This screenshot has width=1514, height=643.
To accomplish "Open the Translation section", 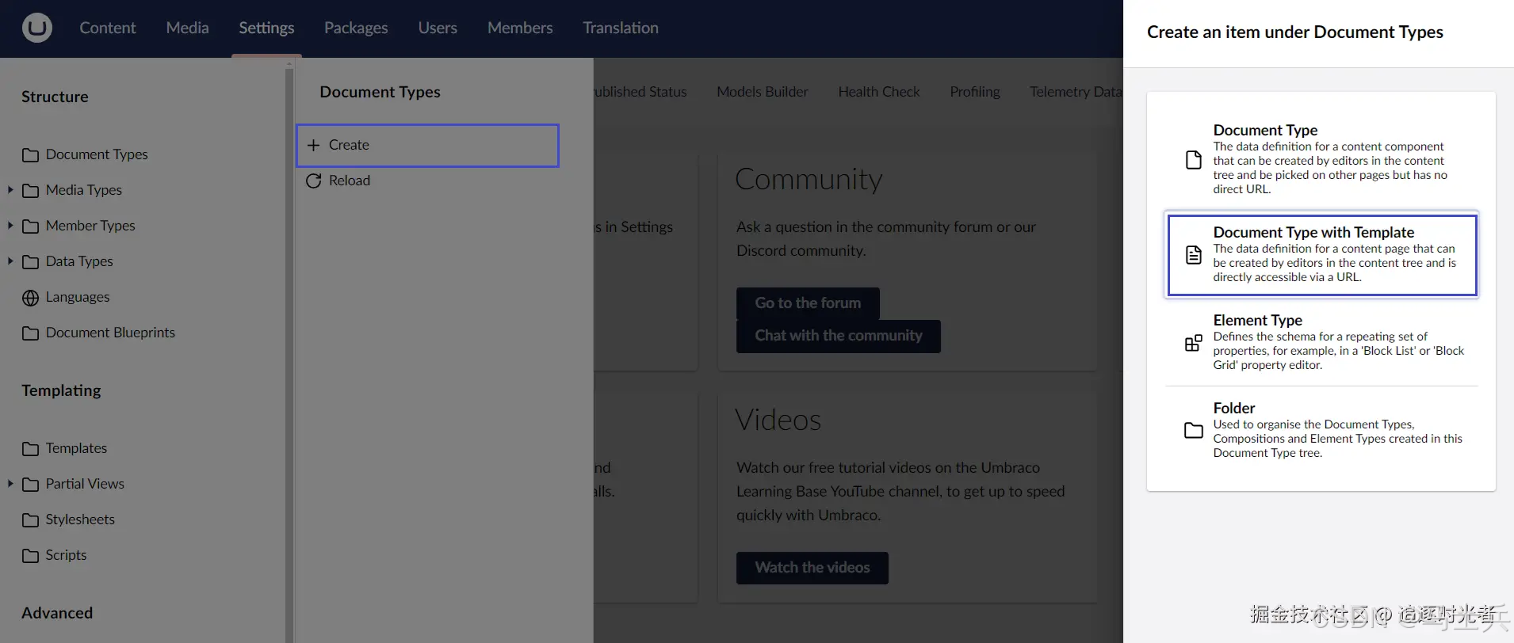I will click(621, 28).
